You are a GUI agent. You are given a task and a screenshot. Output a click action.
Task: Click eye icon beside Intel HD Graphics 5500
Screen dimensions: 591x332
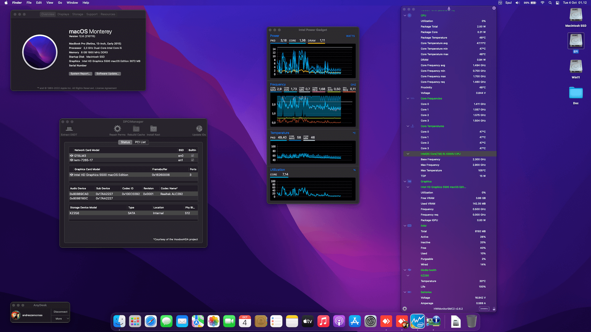71,175
